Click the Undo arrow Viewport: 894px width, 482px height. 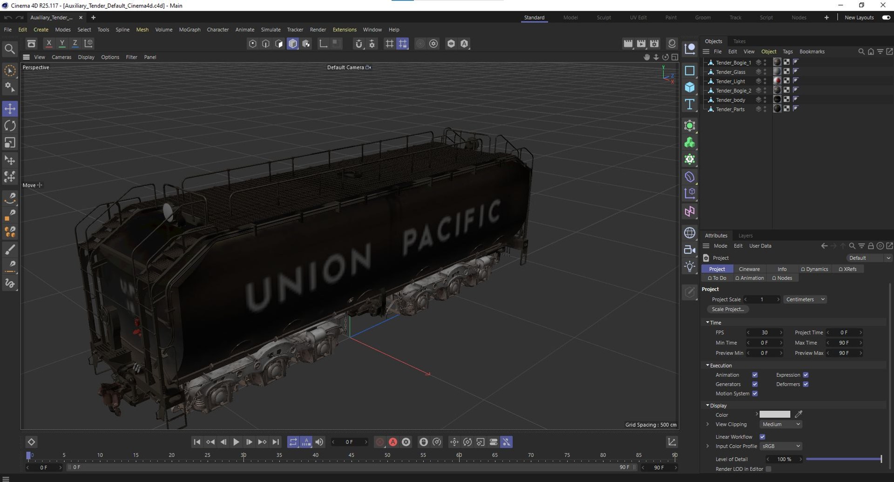coord(8,17)
